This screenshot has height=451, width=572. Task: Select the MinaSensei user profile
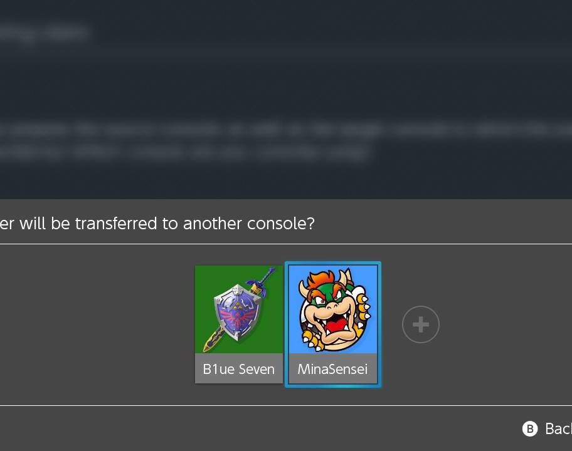tap(332, 324)
